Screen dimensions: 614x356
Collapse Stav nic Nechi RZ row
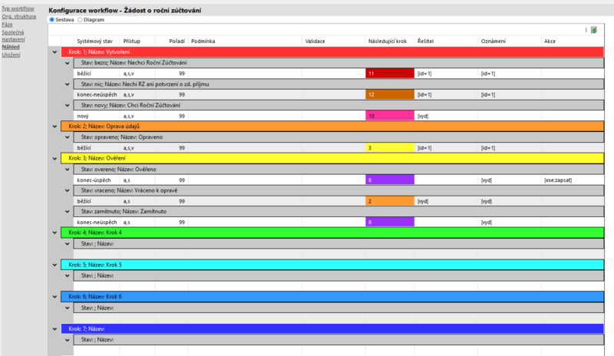pos(68,84)
